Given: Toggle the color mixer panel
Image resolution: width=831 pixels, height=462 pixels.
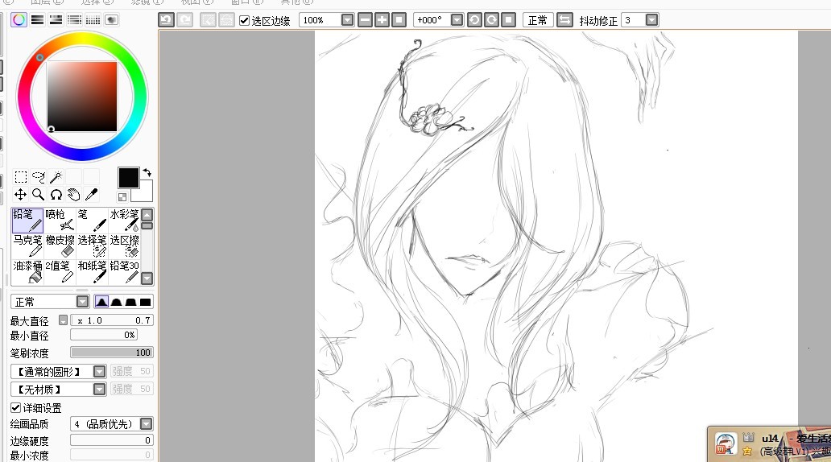Looking at the screenshot, I should pos(74,20).
